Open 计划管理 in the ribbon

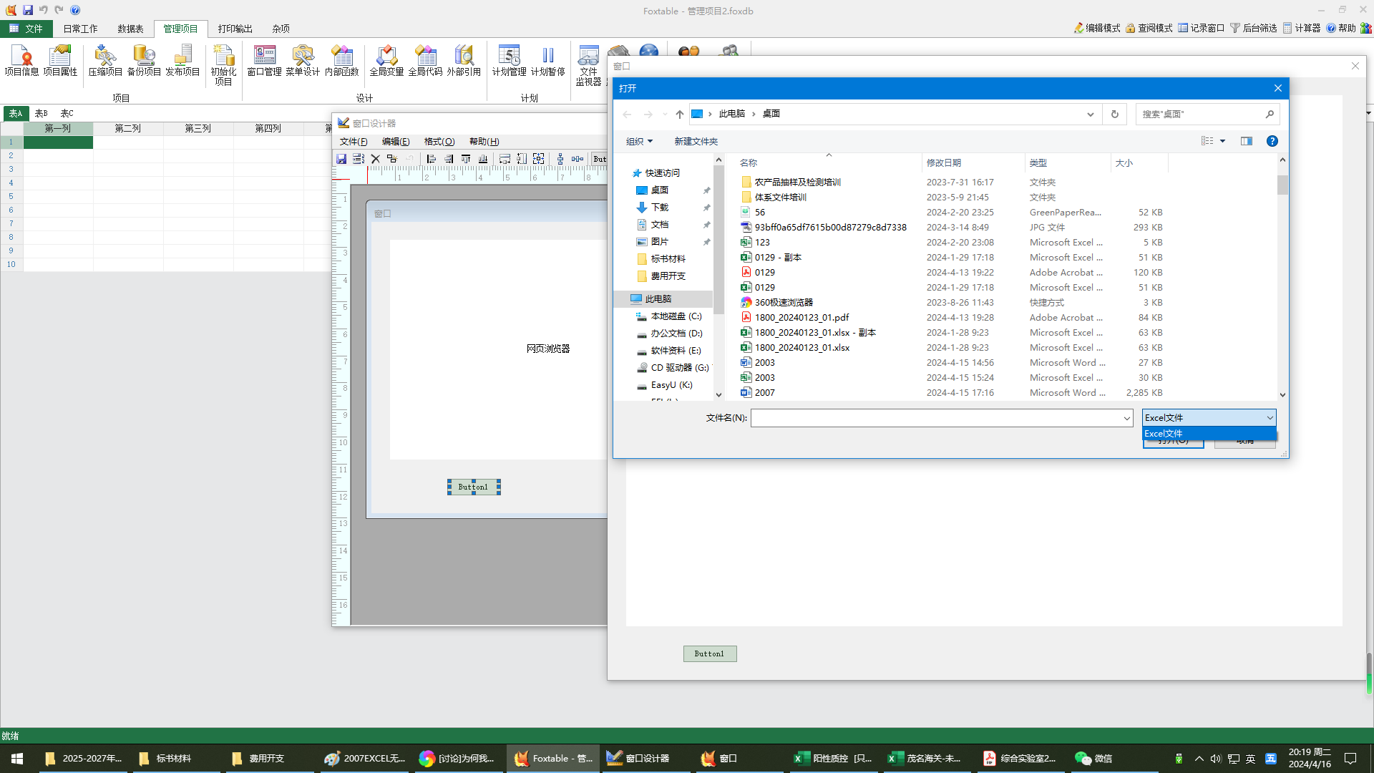[509, 61]
